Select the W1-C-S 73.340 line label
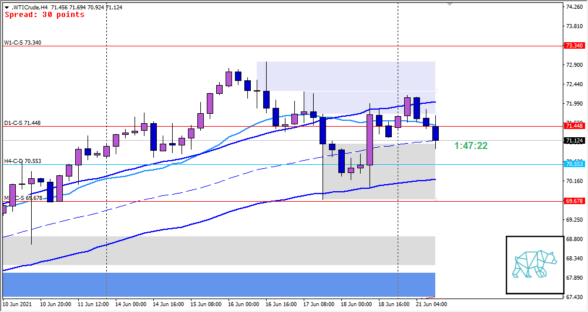This screenshot has width=588, height=312. pos(22,42)
